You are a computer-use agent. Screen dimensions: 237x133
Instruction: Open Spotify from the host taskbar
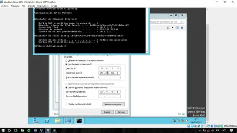[29, 130]
